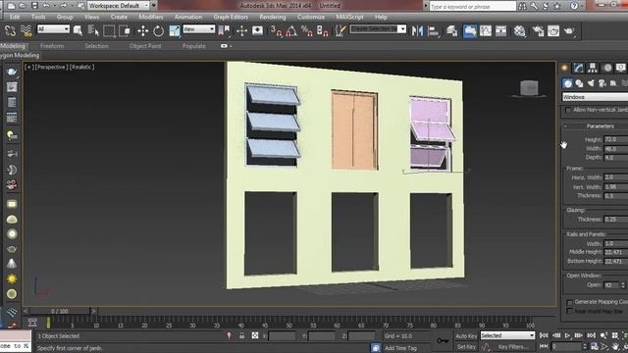Viewport: 628px width, 353px height.
Task: Select Use Pivot Point Center icon
Action: [225, 30]
